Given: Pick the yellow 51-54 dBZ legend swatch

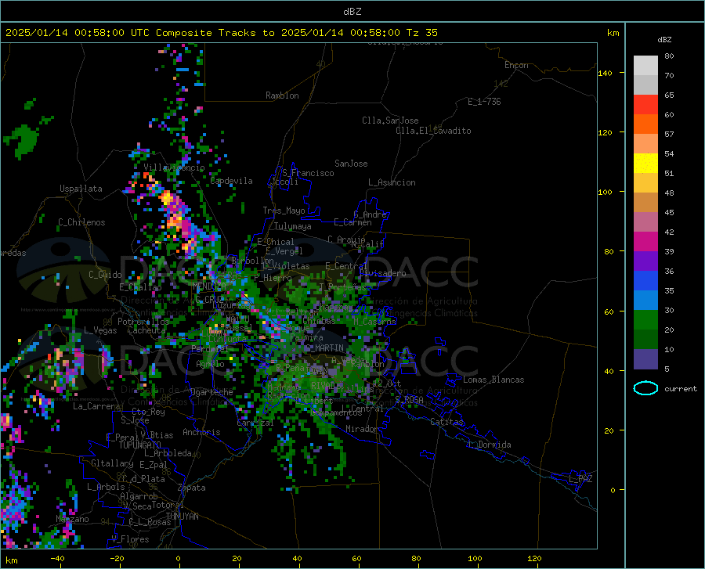Looking at the screenshot, I should (645, 164).
